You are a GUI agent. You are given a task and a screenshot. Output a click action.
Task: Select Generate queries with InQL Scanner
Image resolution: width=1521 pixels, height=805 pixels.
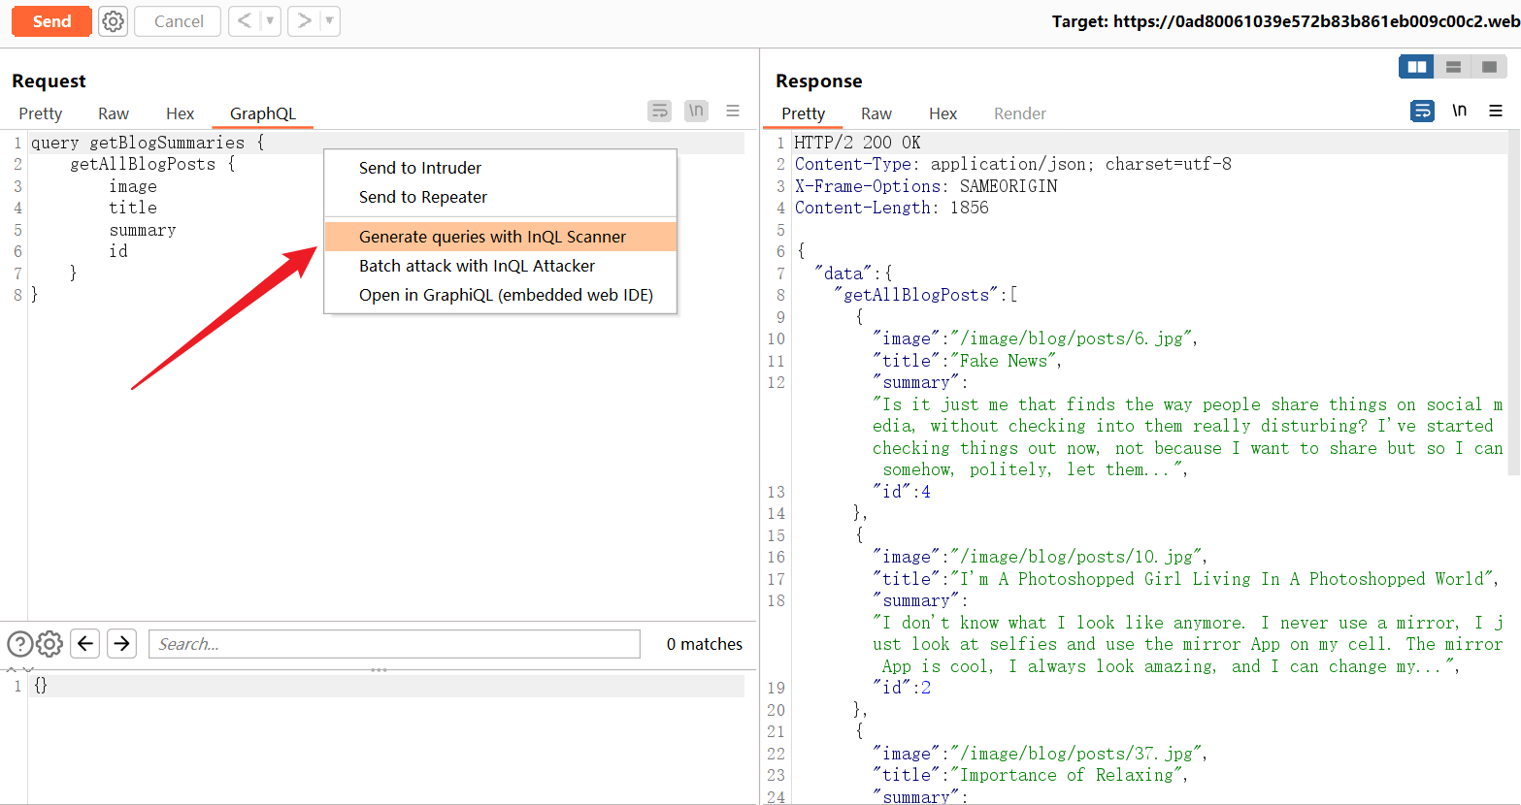pyautogui.click(x=492, y=237)
